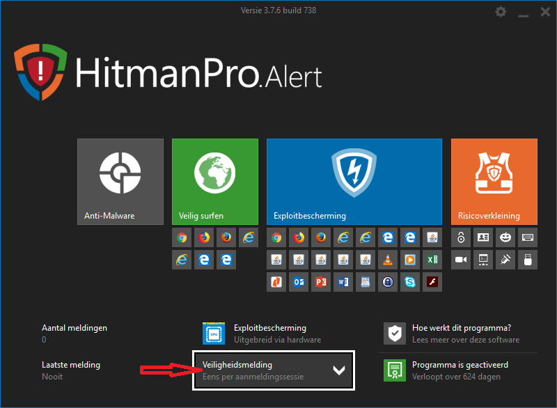This screenshot has width=557, height=408.
Task: Click the terminal network monitor icon
Action: tap(483, 260)
